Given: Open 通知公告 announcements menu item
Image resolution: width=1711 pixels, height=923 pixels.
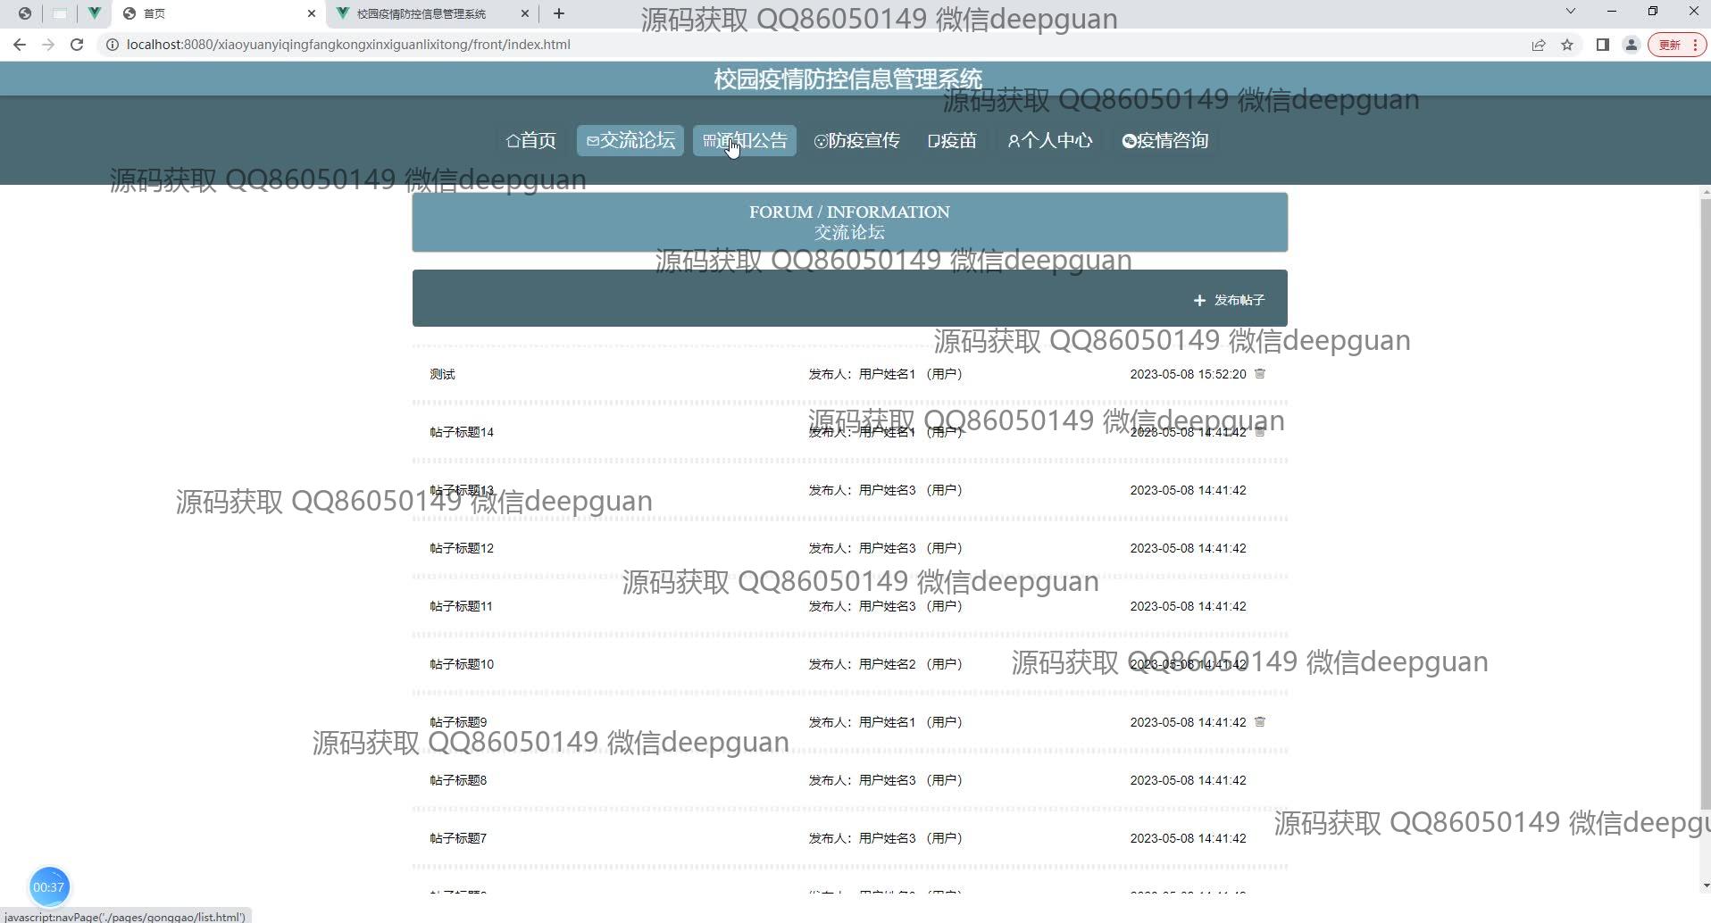Looking at the screenshot, I should pos(745,141).
